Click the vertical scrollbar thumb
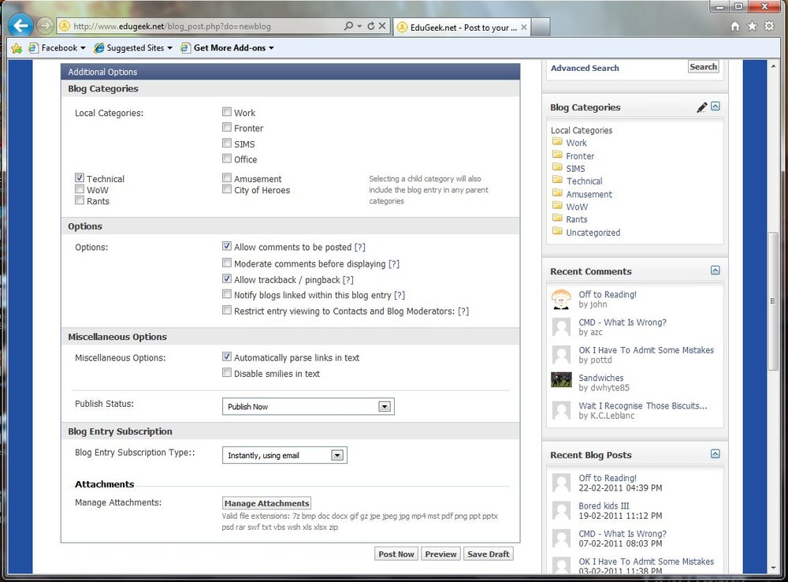The width and height of the screenshot is (788, 582). pyautogui.click(x=773, y=300)
